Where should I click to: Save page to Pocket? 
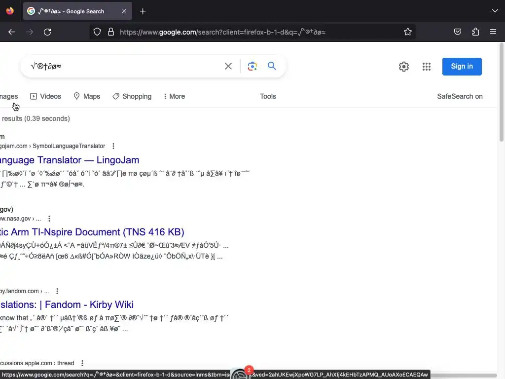(457, 32)
